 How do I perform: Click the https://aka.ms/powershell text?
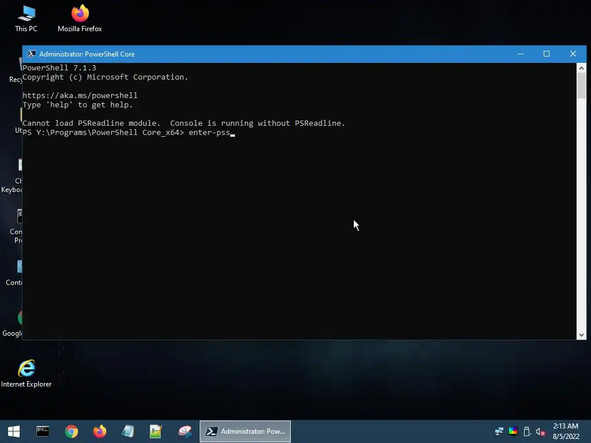(x=80, y=95)
